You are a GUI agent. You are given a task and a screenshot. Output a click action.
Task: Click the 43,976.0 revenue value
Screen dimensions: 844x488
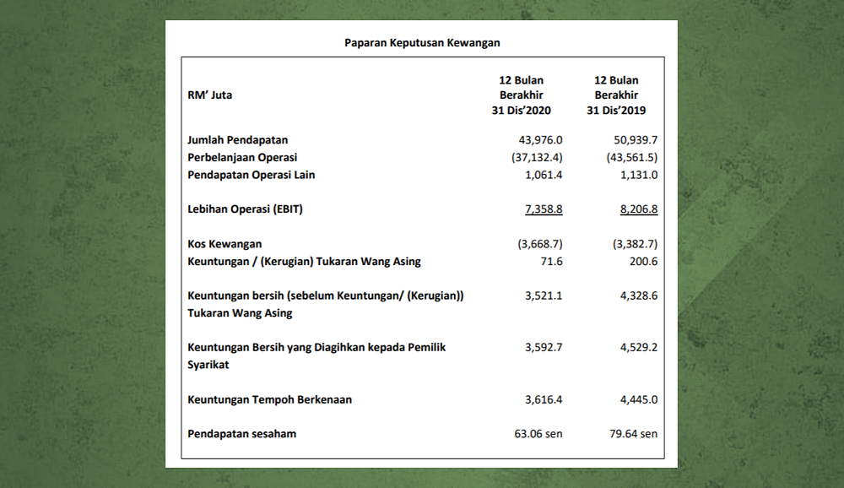pos(540,140)
